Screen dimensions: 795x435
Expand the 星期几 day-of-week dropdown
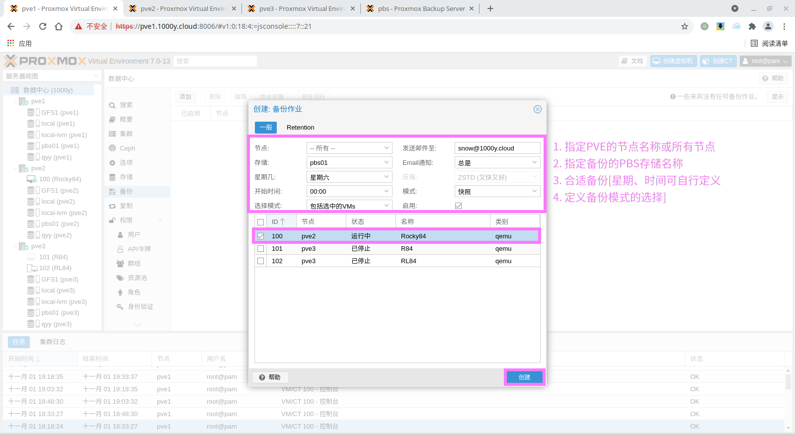349,177
